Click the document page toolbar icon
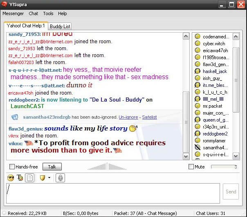The height and width of the screenshot is (217, 247). click(29, 178)
